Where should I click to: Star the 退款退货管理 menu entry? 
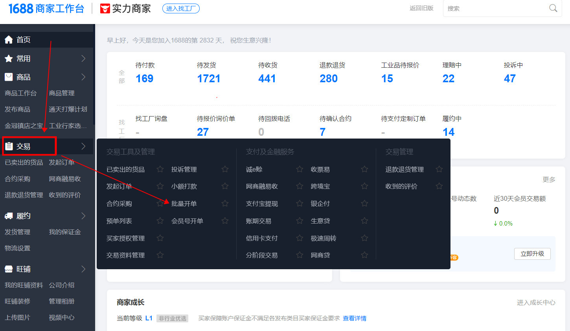click(439, 169)
